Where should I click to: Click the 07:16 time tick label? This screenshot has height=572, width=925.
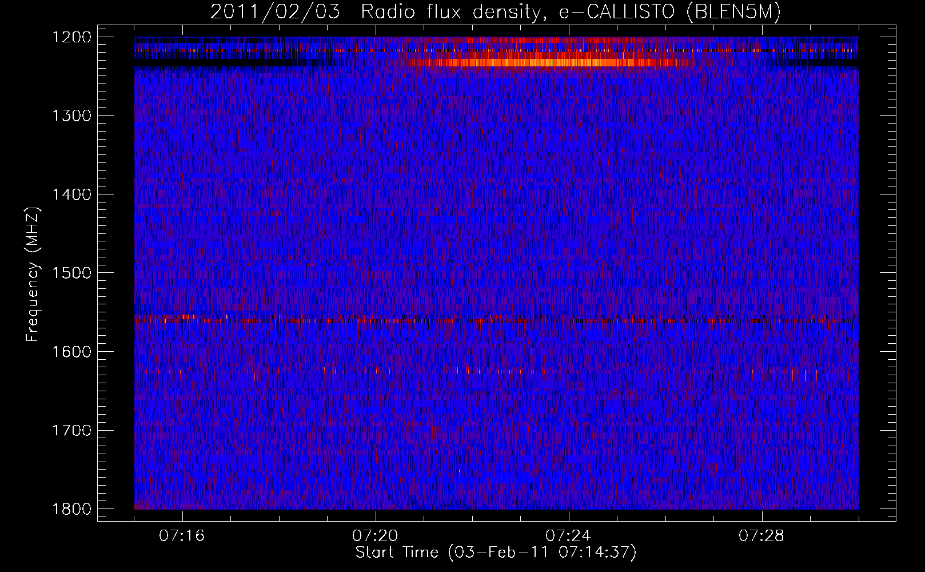point(182,536)
